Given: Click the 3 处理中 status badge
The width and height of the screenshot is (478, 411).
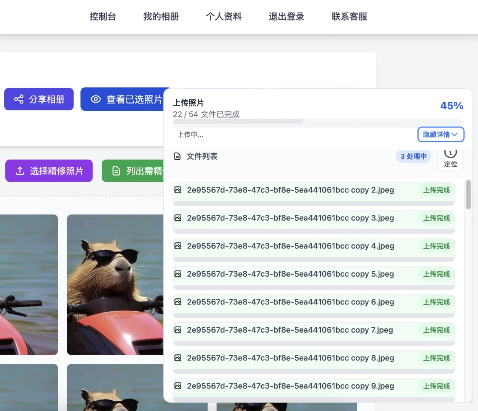Looking at the screenshot, I should [x=414, y=156].
